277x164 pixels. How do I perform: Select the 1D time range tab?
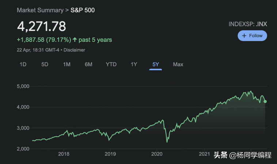point(23,64)
